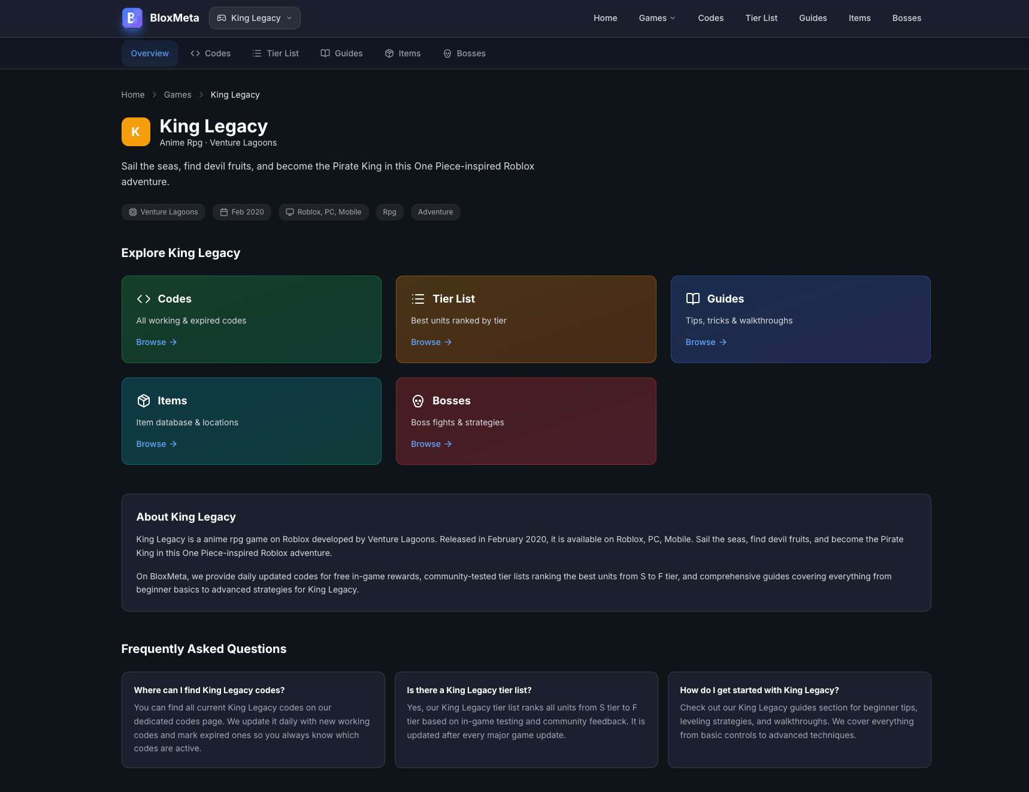The height and width of the screenshot is (792, 1029).
Task: Click Browse link in the Codes card
Action: tap(157, 342)
